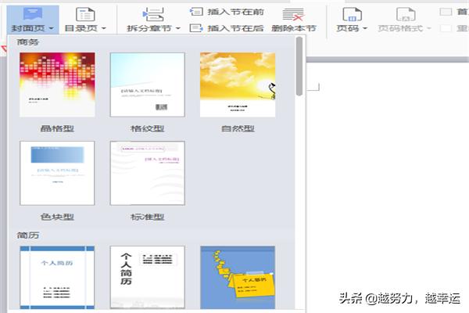Toggle the 重 checkbox in the ribbon
Screen dimensions: 469x313
pyautogui.click(x=446, y=28)
